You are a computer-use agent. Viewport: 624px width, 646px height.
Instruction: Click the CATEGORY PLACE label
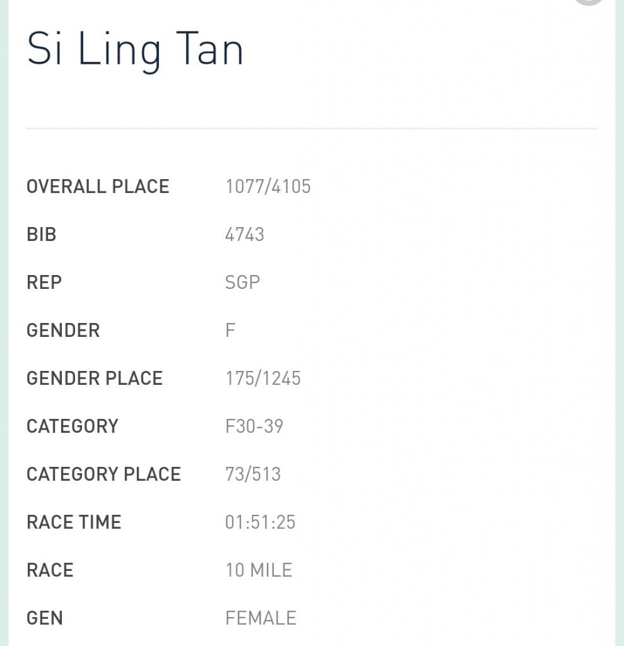103,474
